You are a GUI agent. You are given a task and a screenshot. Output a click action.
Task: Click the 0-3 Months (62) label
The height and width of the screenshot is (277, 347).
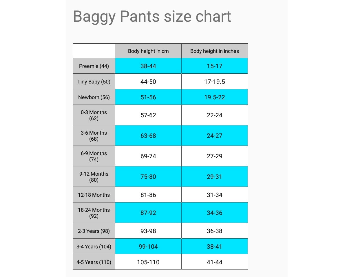tap(94, 115)
